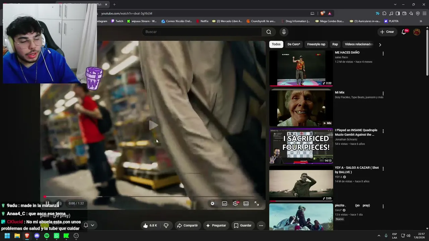
Task: Open ME HACES DAÑO video thumbnail
Action: point(301,68)
